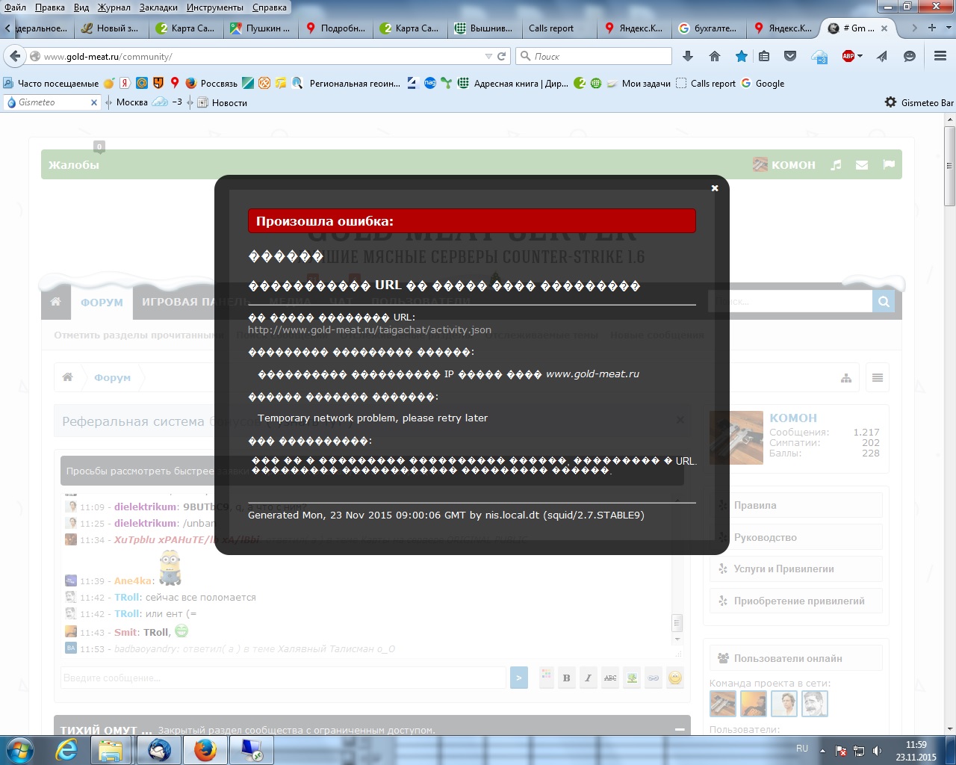Click Пользователи онлайн heading link
This screenshot has height=765, width=956.
pyautogui.click(x=788, y=658)
